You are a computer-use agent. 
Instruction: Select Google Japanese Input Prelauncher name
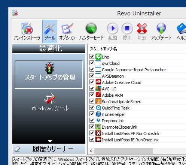click(134, 70)
